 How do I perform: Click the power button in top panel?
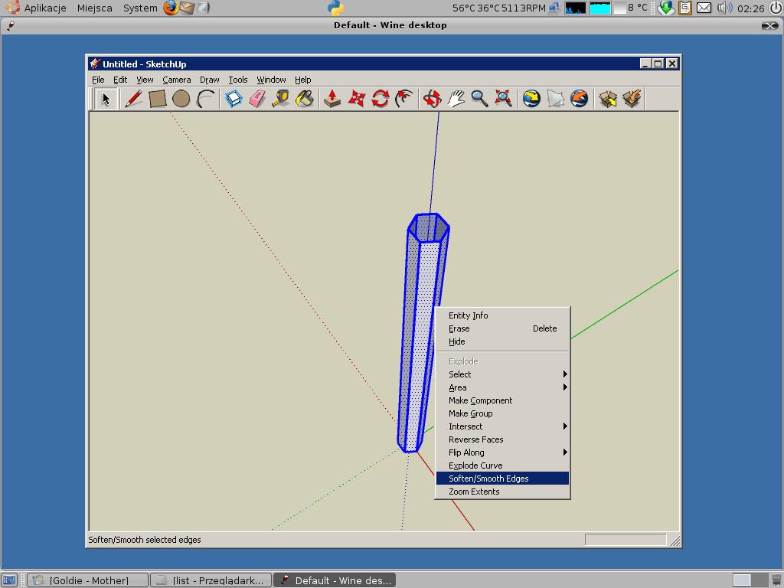[776, 8]
